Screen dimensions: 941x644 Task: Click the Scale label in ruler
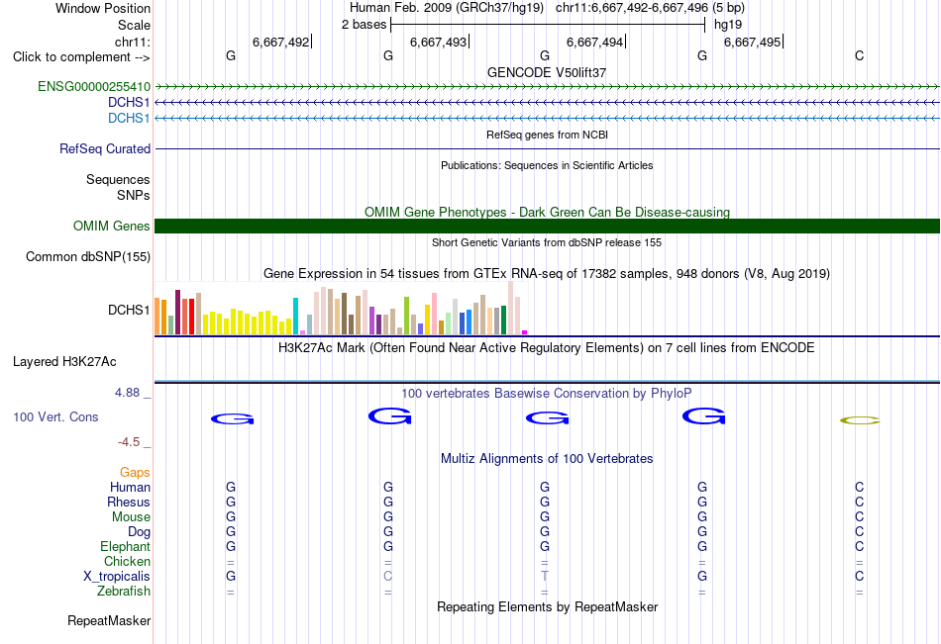click(x=134, y=25)
